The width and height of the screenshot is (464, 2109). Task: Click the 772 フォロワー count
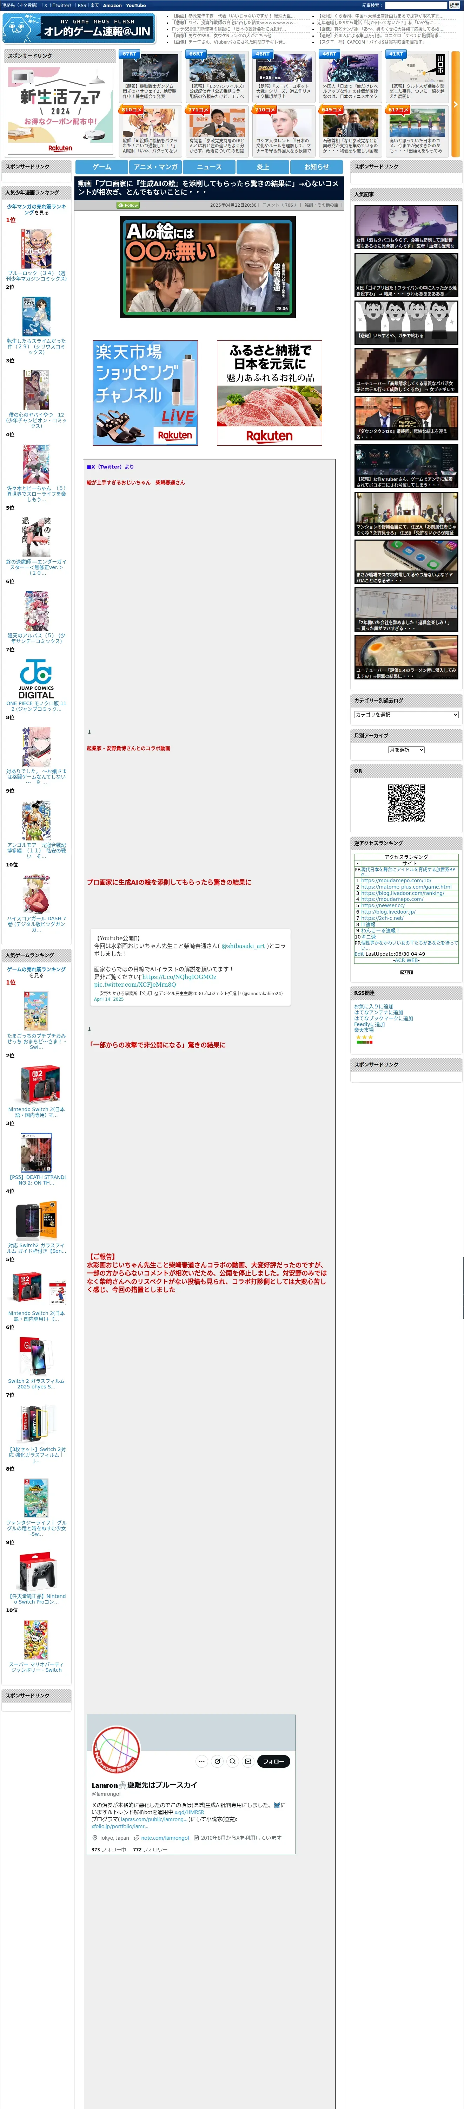150,1850
